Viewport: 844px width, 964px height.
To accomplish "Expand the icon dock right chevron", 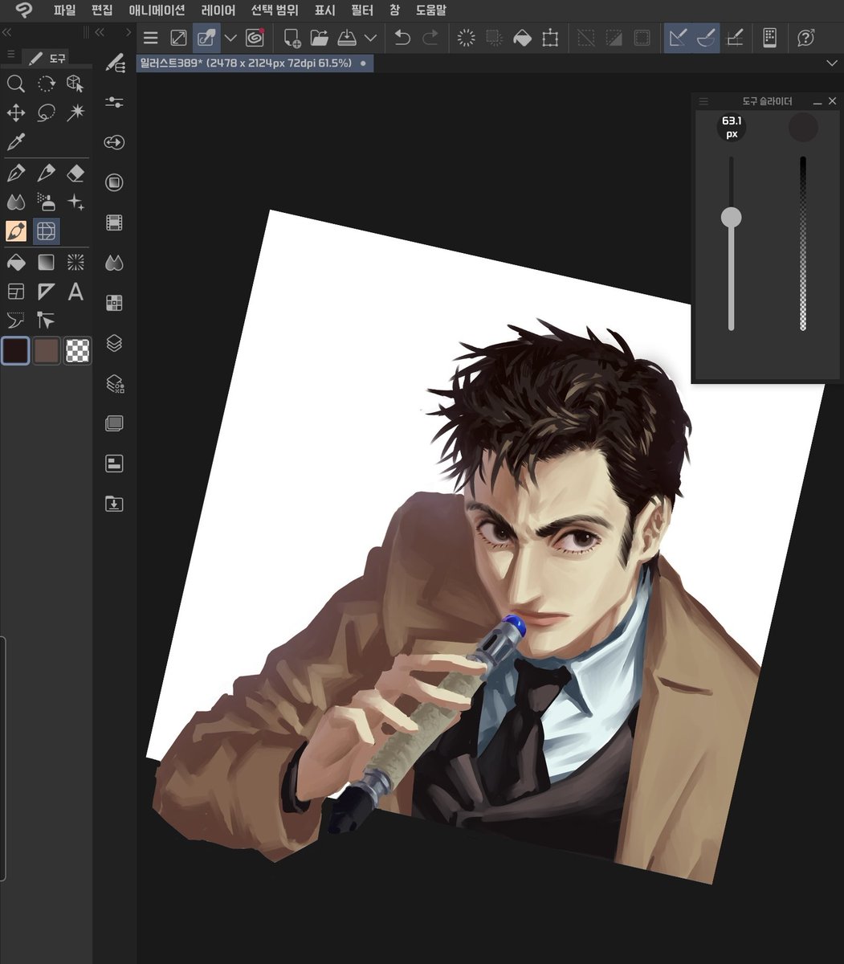I will 128,33.
